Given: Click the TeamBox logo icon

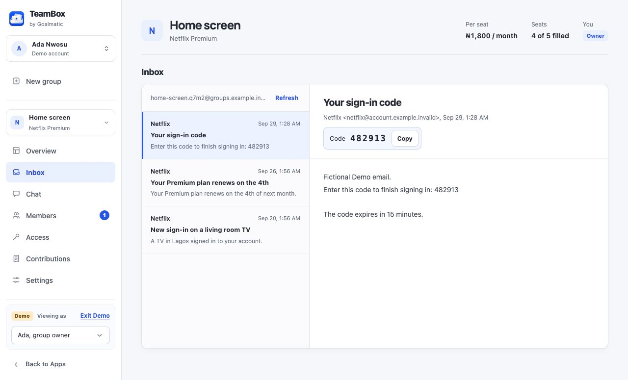Looking at the screenshot, I should [17, 19].
